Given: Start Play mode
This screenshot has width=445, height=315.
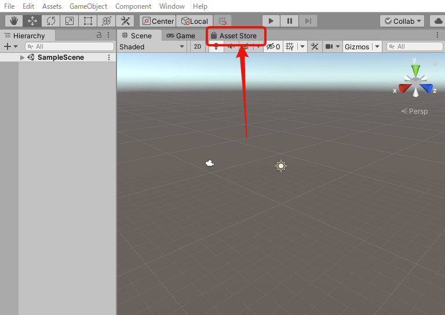Looking at the screenshot, I should (x=271, y=21).
